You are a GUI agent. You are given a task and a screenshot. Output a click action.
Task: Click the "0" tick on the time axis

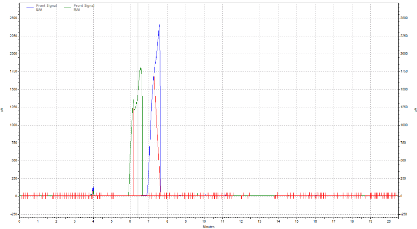19,221
